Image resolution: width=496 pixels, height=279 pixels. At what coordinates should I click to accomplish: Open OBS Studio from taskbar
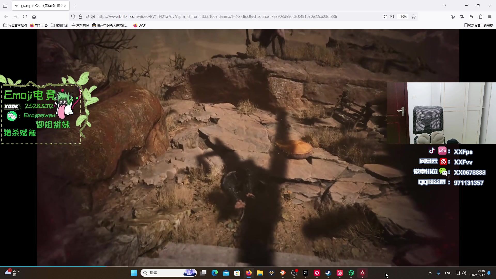click(x=294, y=273)
